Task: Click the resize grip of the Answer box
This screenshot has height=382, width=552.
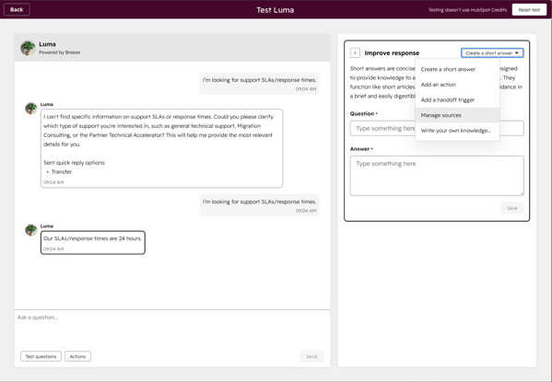Action: coord(522,193)
